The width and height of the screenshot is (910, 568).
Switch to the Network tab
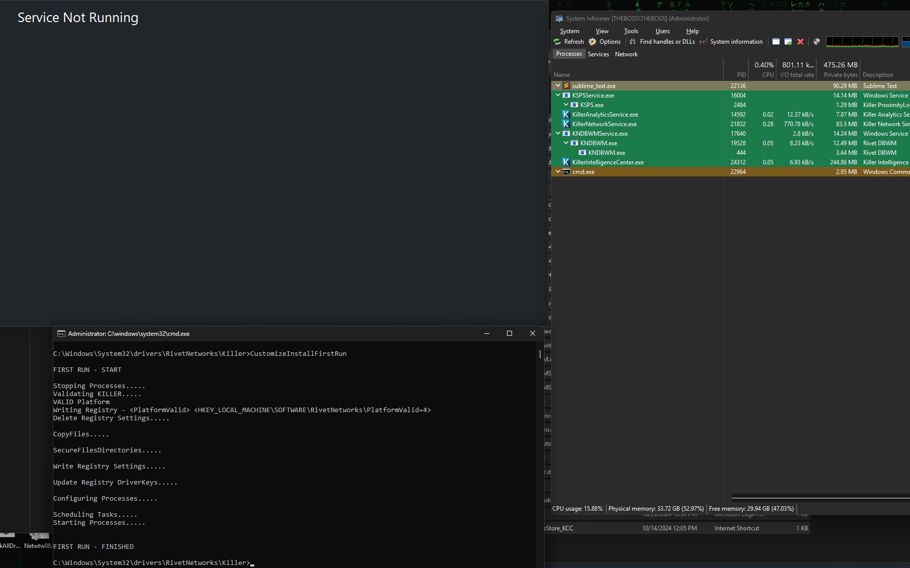626,54
